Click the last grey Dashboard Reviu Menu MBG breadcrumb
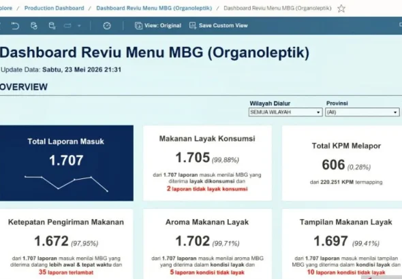 click(x=277, y=8)
